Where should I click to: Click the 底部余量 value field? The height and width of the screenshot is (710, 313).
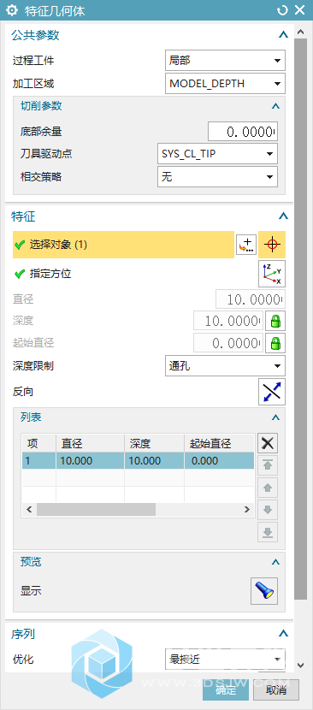point(243,132)
